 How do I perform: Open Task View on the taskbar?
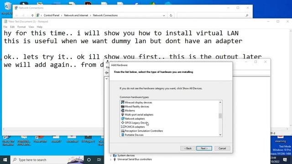[x=99, y=160]
